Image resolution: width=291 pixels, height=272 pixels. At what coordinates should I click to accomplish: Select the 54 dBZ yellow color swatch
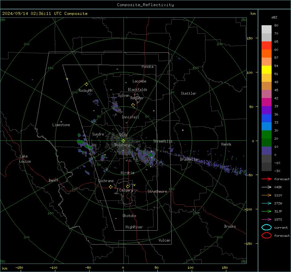click(266, 70)
